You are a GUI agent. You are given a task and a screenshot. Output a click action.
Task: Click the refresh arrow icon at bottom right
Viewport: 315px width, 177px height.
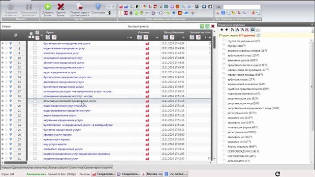pyautogui.click(x=278, y=174)
